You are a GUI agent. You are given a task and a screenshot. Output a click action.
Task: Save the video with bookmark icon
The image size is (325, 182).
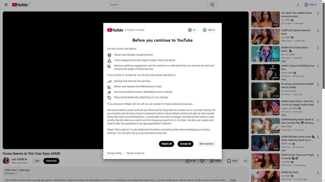tap(232, 161)
